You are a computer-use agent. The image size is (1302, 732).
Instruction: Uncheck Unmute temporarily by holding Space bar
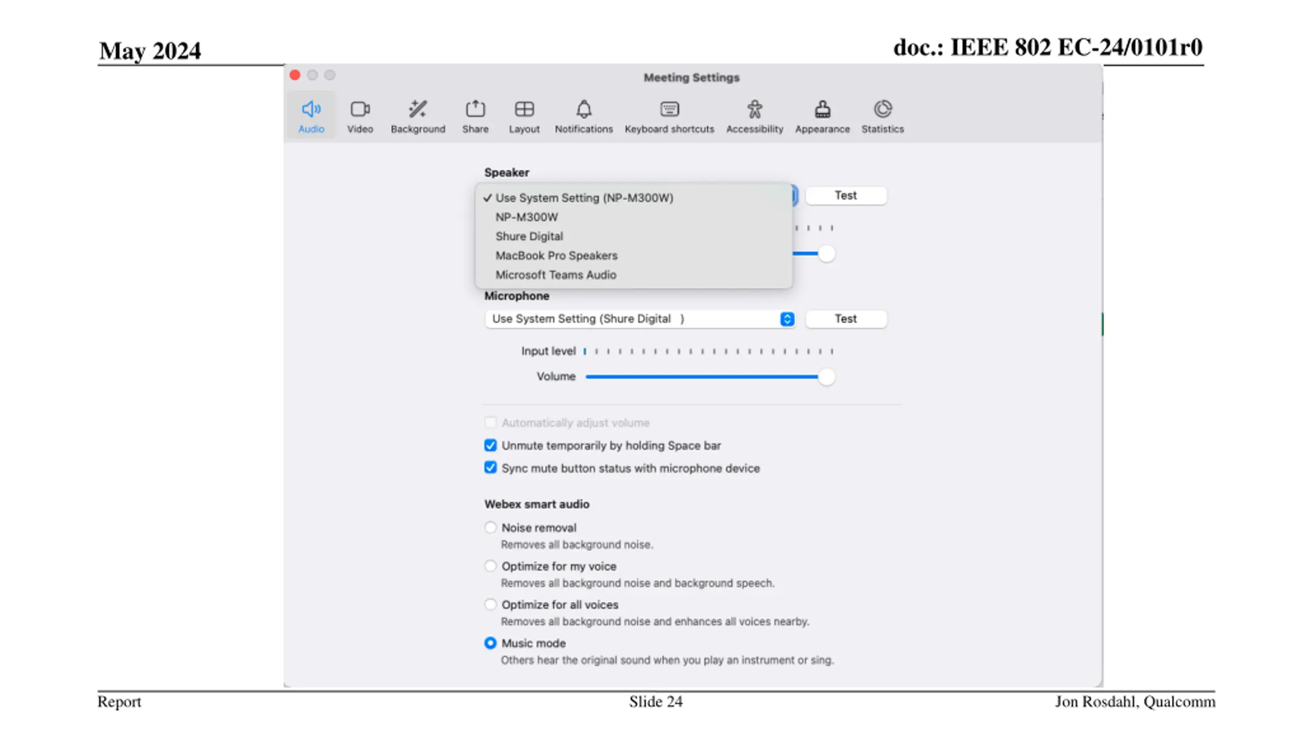point(490,445)
